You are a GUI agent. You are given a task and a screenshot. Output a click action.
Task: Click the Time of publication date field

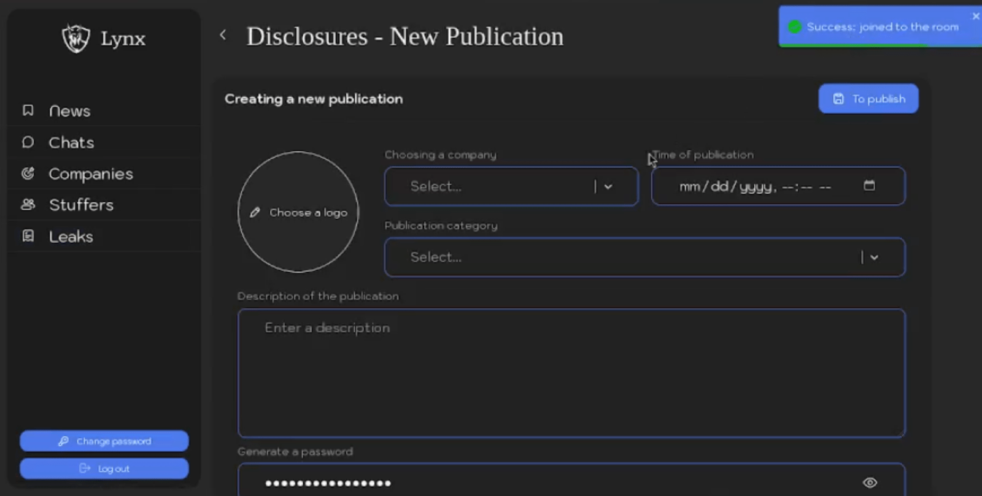click(778, 186)
